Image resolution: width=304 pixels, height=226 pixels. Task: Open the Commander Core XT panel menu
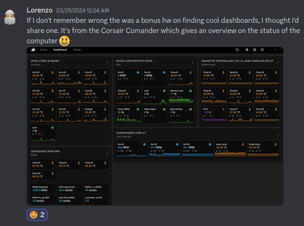pyautogui.click(x=278, y=134)
